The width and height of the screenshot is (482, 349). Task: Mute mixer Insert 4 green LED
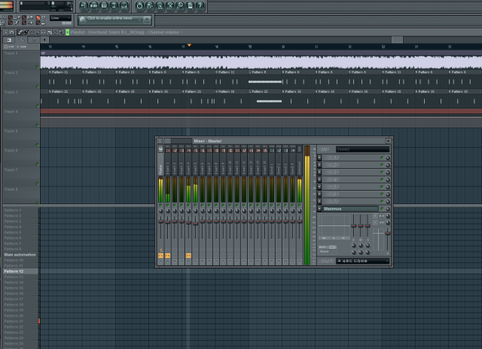coord(188,205)
